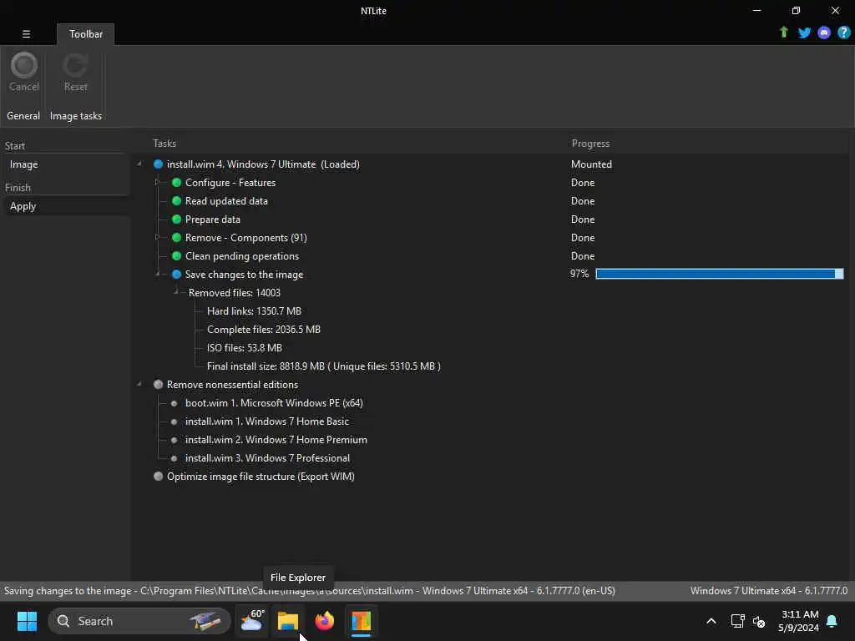This screenshot has height=641, width=855.
Task: Select the Prepare data task row
Action: [213, 220]
